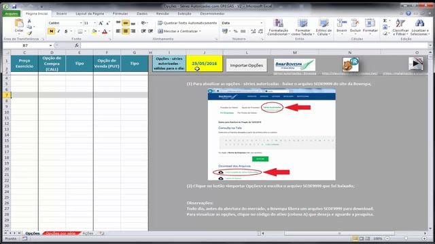Click the Importar Opções button
Screen dimensions: 435x244
(246, 65)
